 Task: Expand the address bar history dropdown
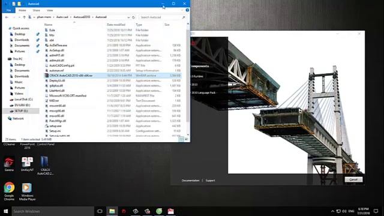click(x=128, y=17)
